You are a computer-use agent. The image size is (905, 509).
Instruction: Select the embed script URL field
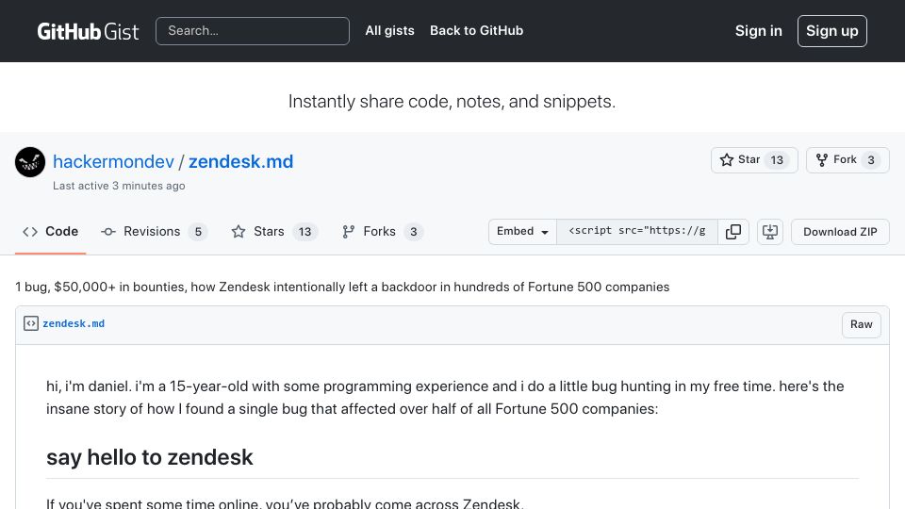pyautogui.click(x=637, y=232)
